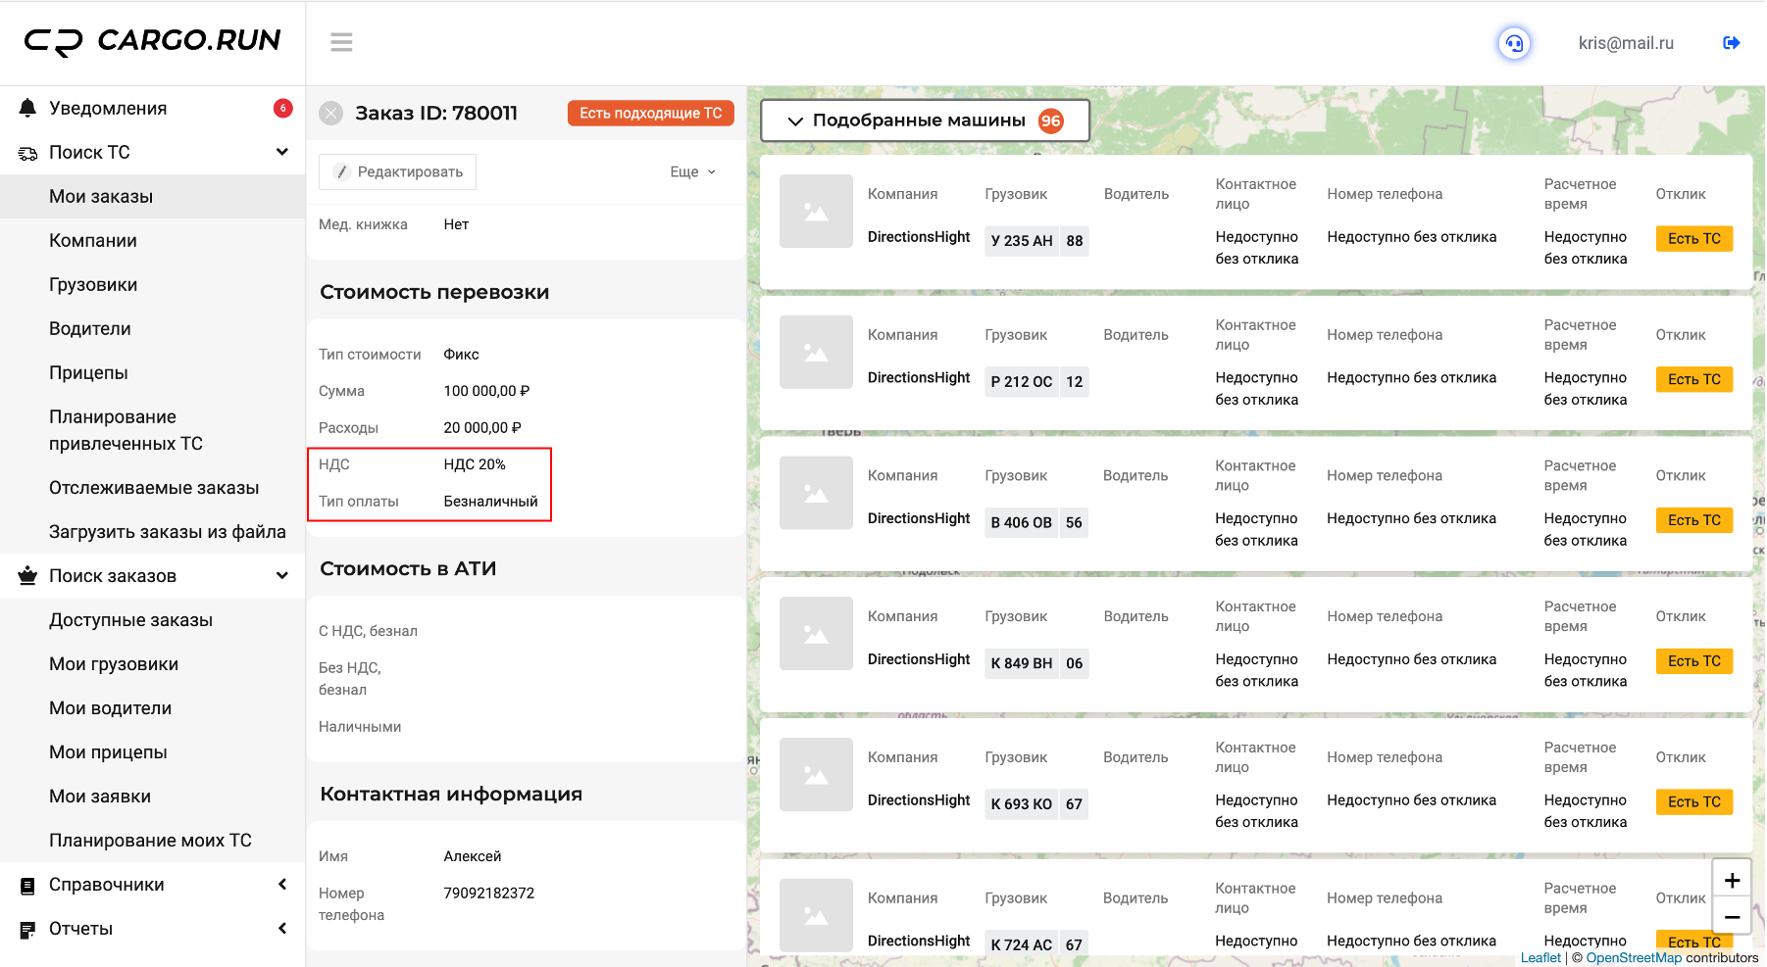The height and width of the screenshot is (967, 1767).
Task: Open the Еще dropdown menu
Action: click(692, 171)
